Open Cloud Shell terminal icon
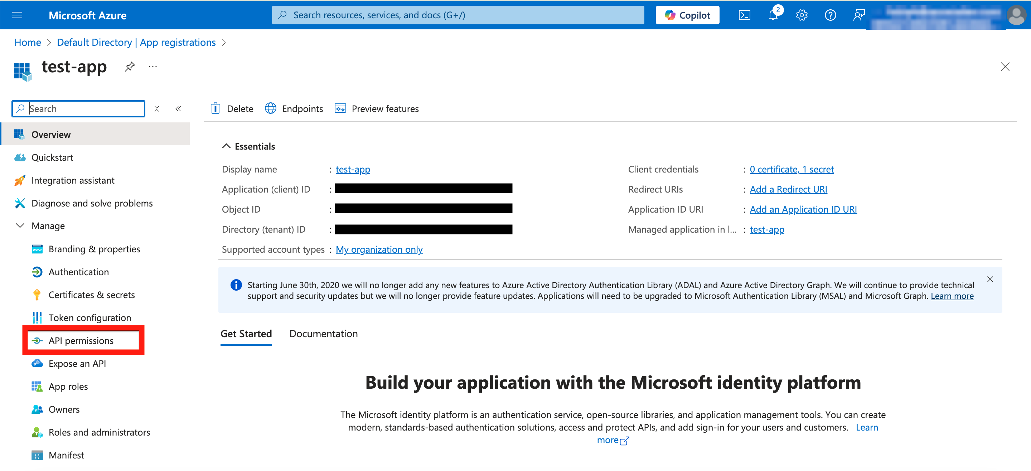1031x471 pixels. [744, 15]
